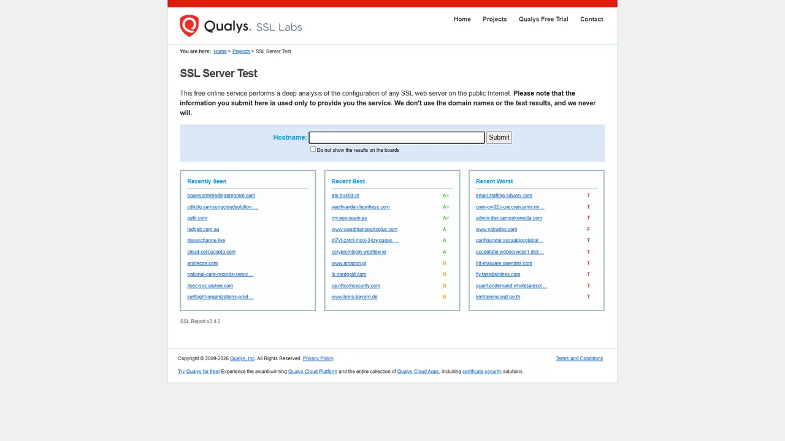
Task: Open ccryprcmlogin.webflow.io link
Action: tap(358, 252)
